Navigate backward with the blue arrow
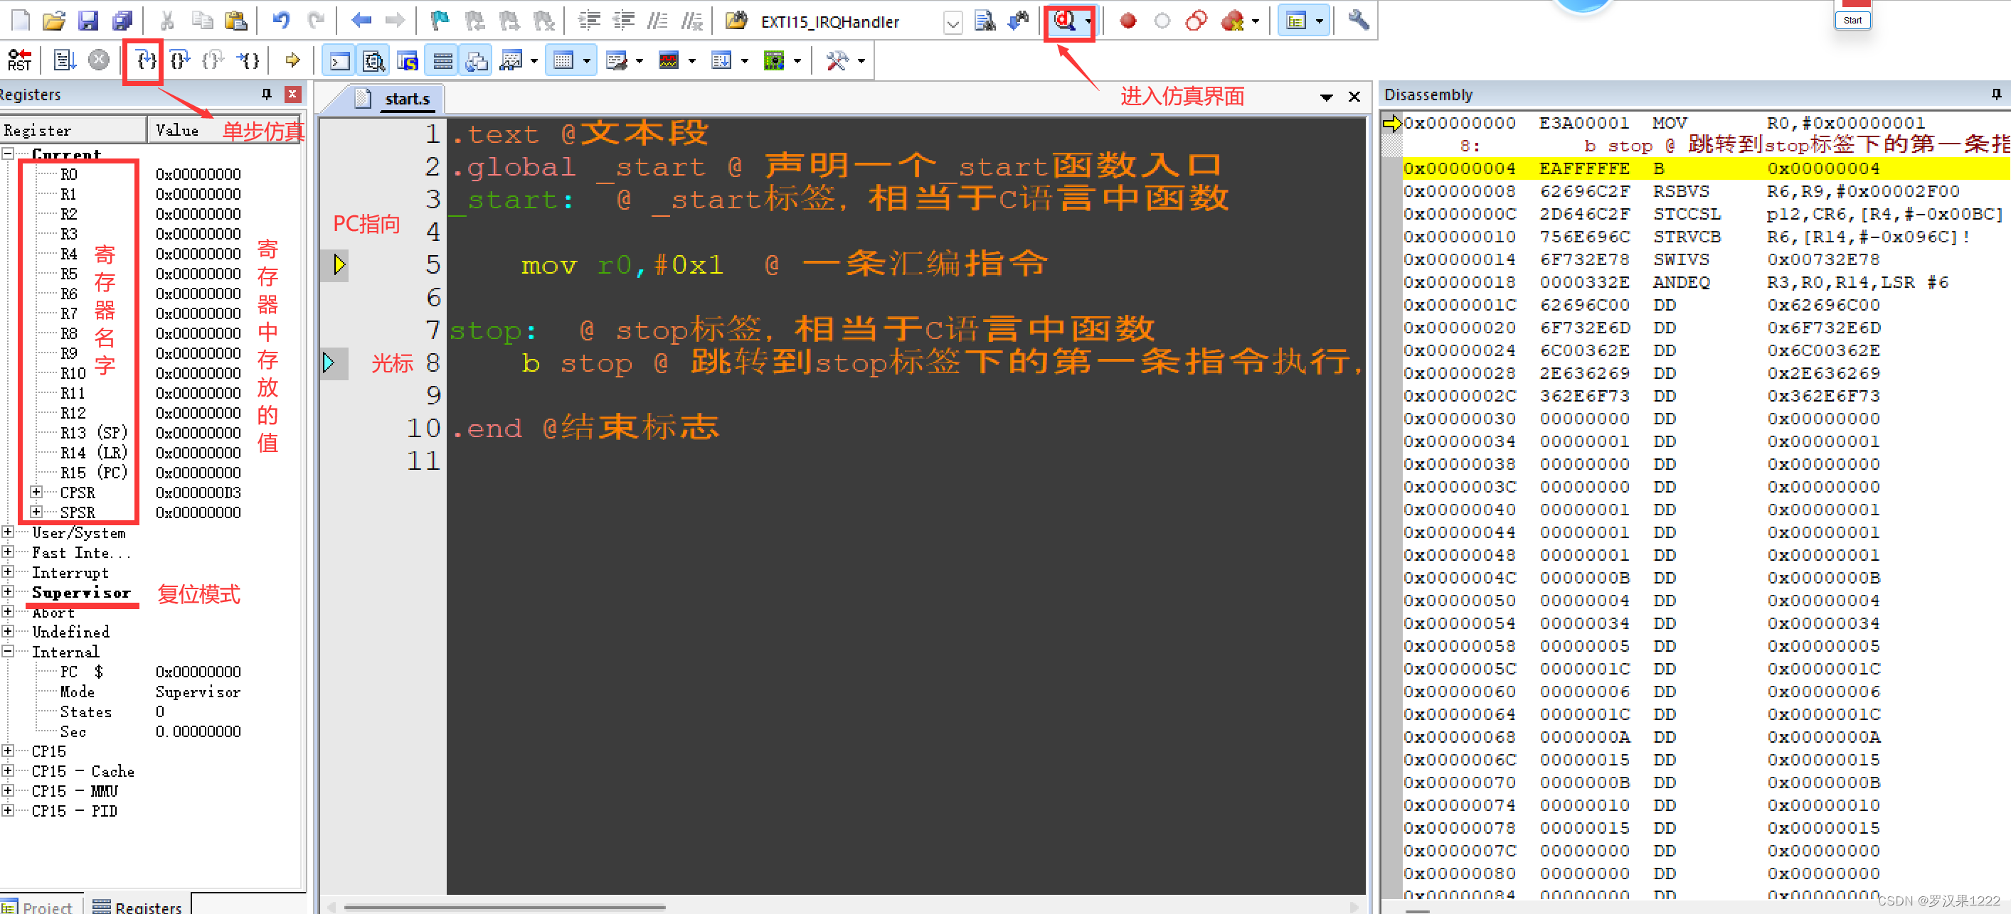Screen dimensions: 2011x914 [361, 21]
